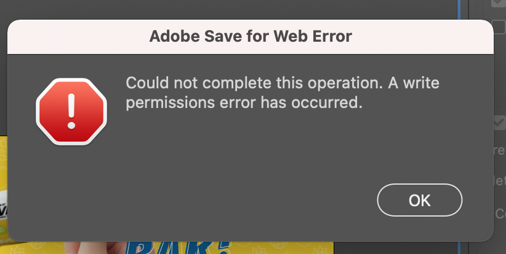Click the partially hidden "et" label on the right
506x254 pixels.
click(x=500, y=181)
